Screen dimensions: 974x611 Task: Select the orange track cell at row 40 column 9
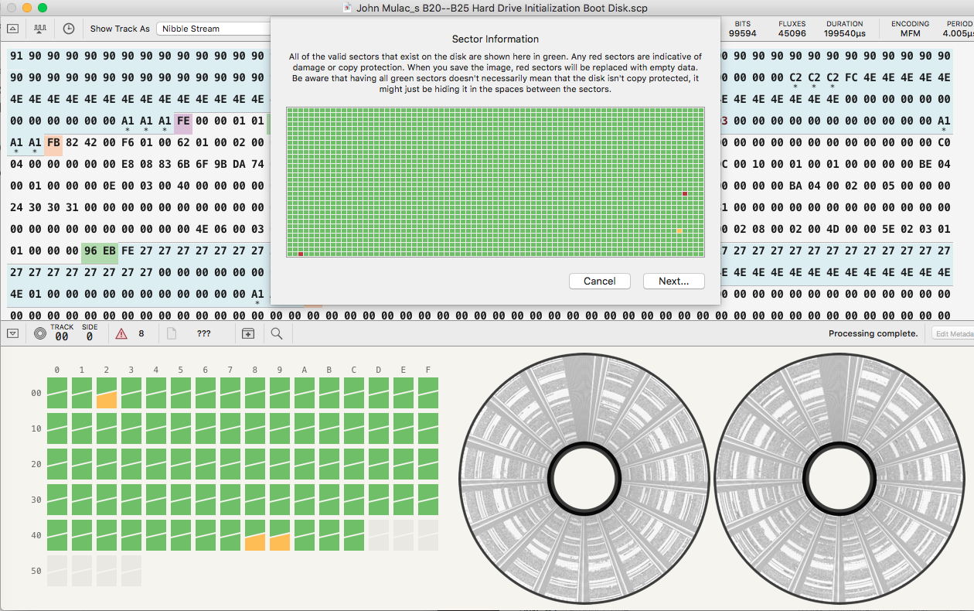tap(280, 535)
